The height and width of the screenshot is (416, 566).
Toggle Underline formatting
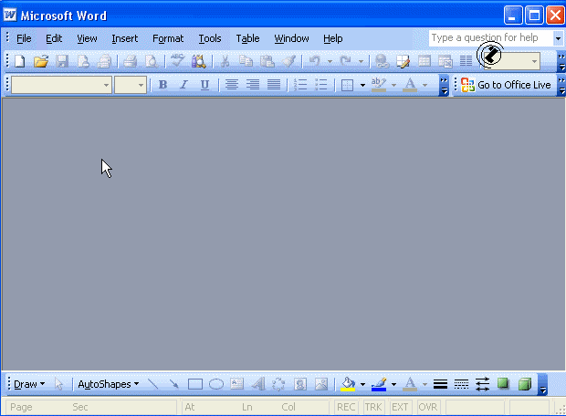point(204,85)
